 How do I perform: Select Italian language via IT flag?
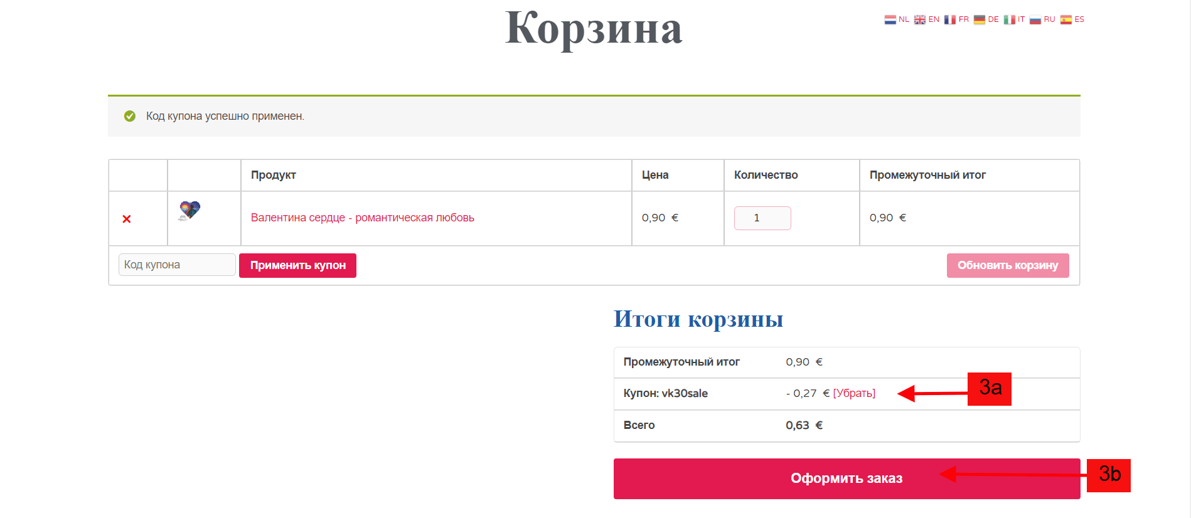[1014, 19]
